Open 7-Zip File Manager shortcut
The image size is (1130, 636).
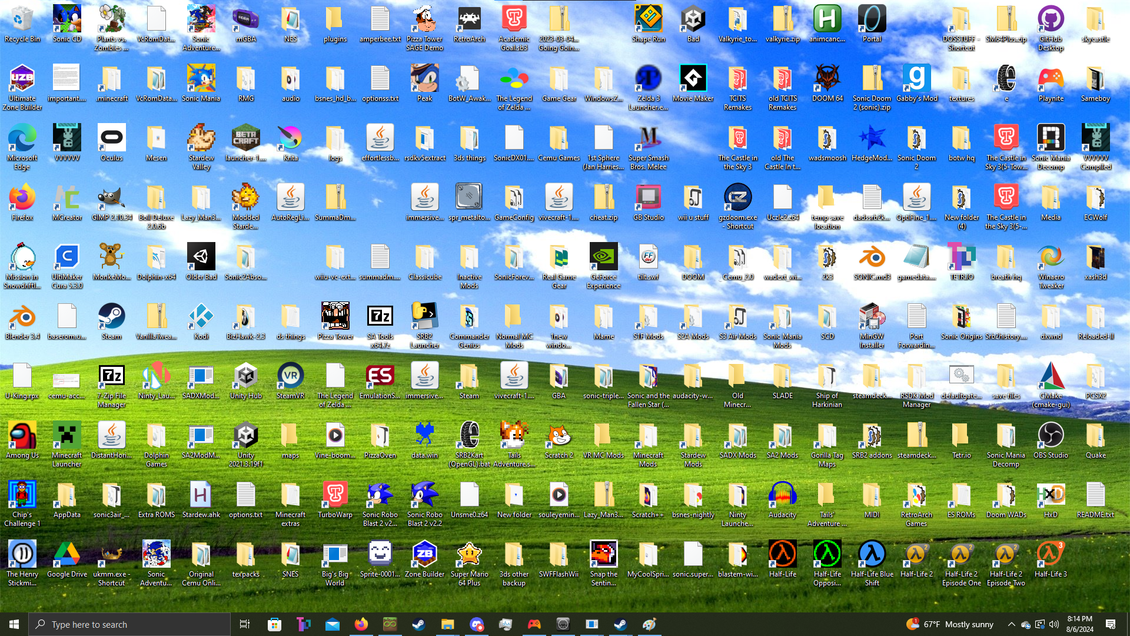coord(112,385)
